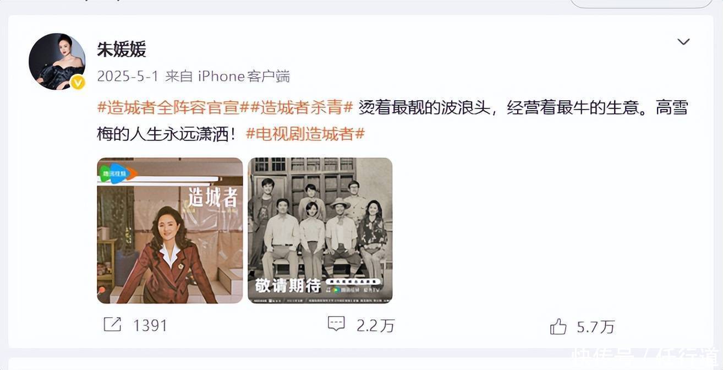This screenshot has width=723, height=370.
Task: Click the gold verified badge on avatar
Action: 78,82
